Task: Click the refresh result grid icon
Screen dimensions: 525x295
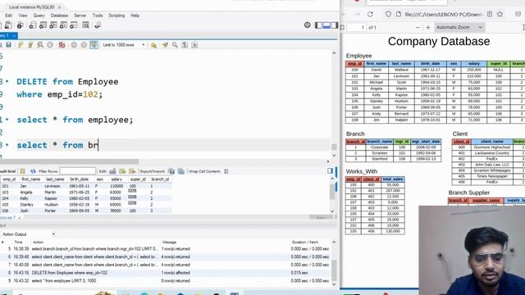Action: tap(33, 171)
